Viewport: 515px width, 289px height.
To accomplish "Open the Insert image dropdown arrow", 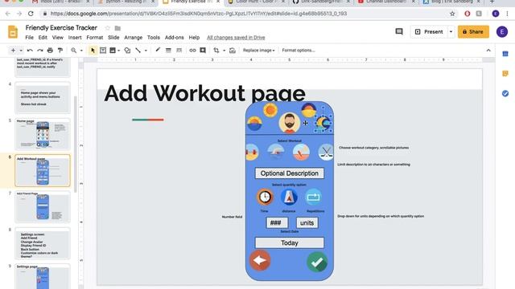I will tap(118, 51).
